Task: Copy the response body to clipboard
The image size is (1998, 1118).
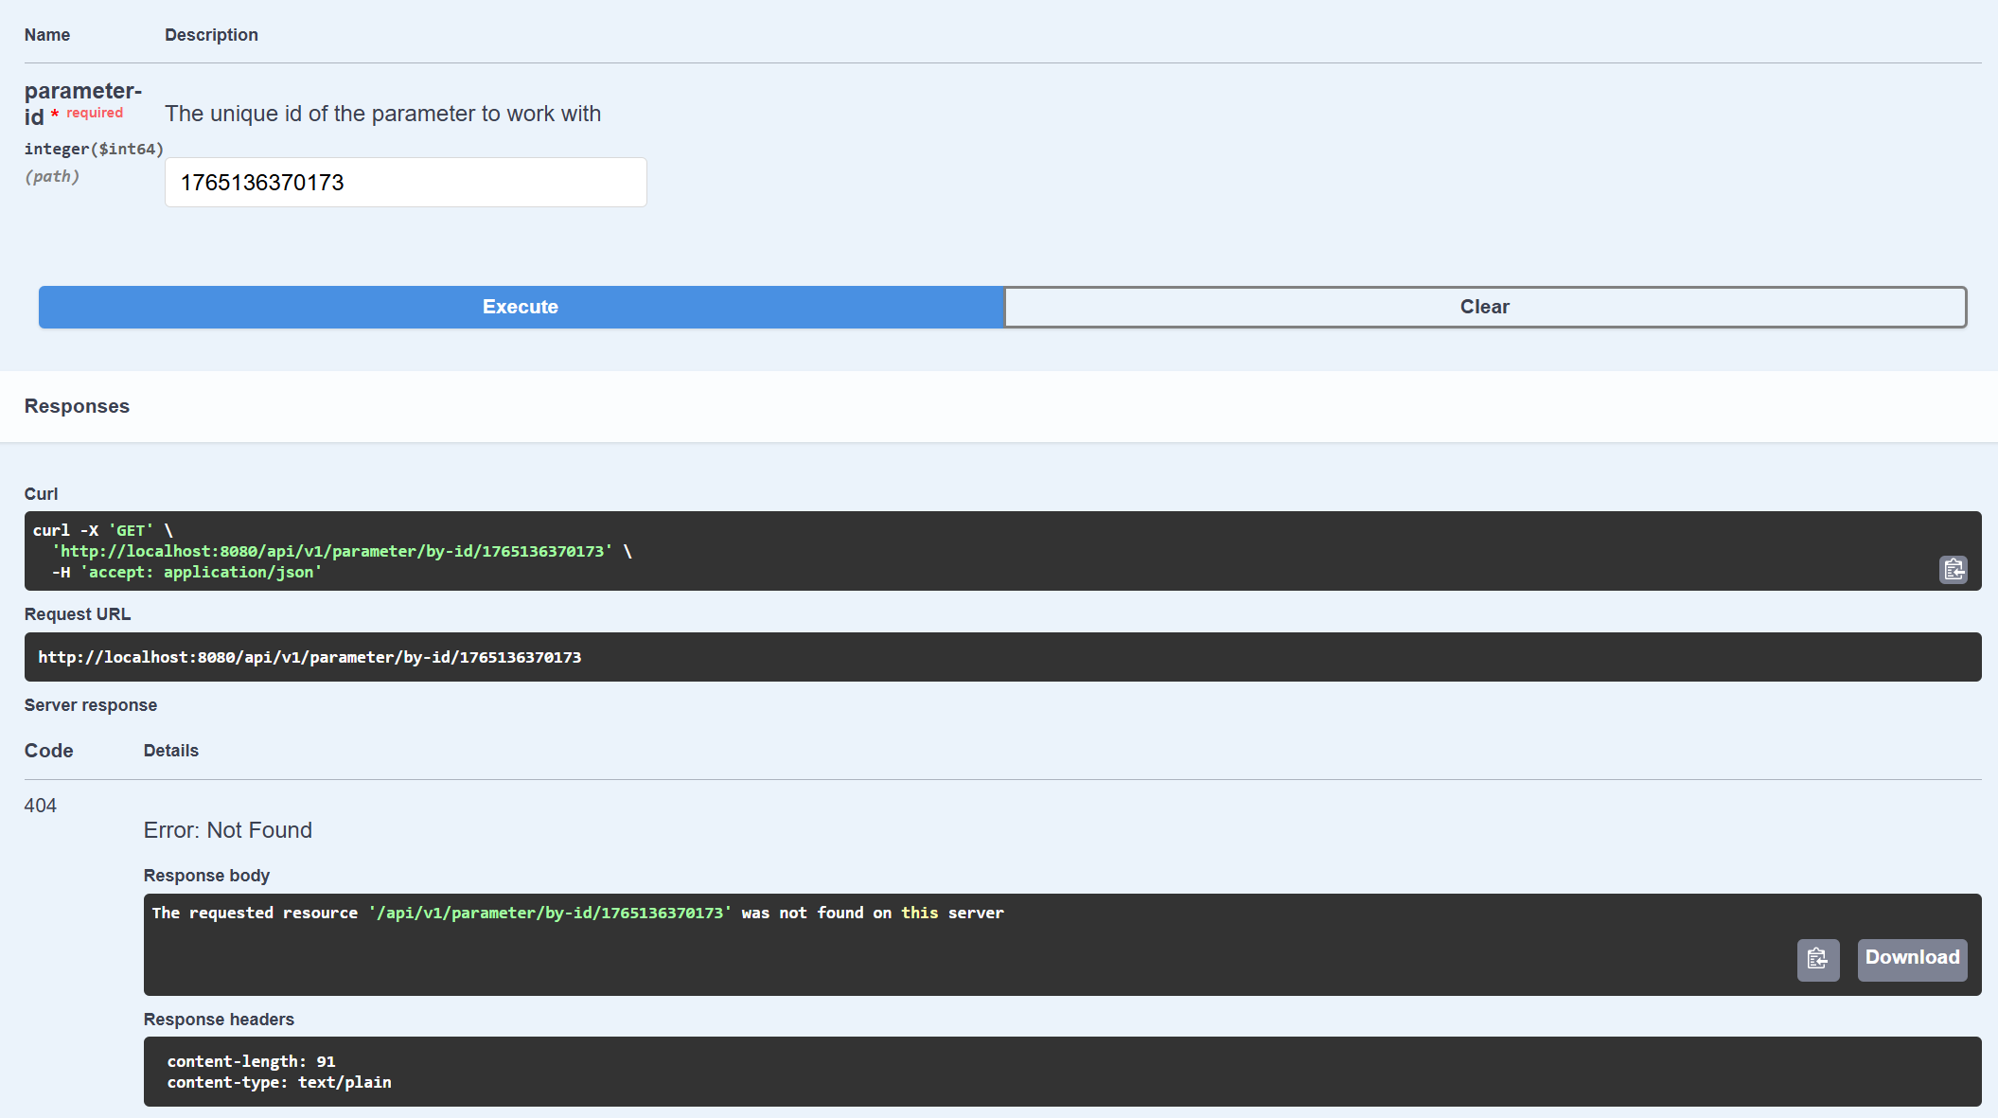Action: point(1817,959)
